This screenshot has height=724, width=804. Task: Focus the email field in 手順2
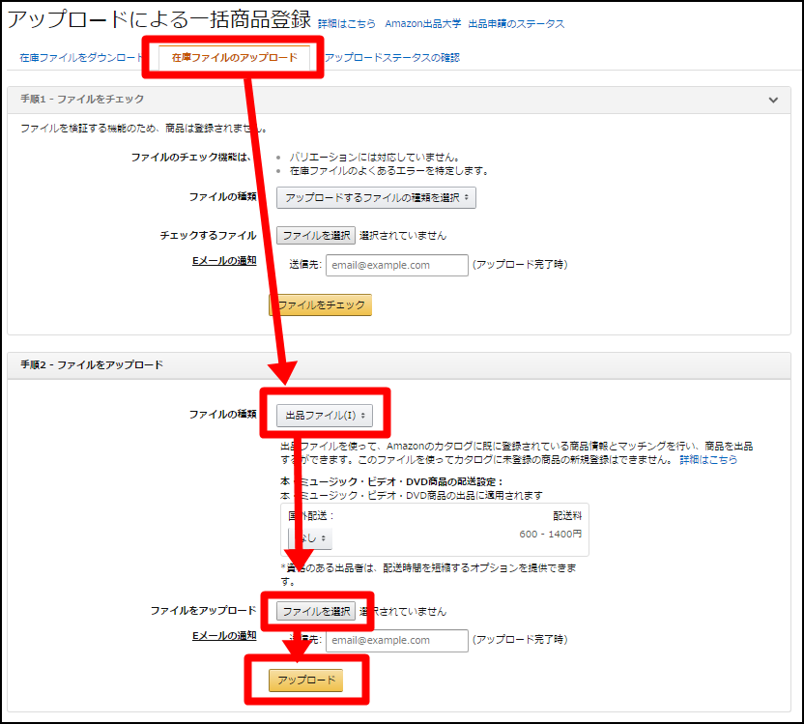point(396,641)
